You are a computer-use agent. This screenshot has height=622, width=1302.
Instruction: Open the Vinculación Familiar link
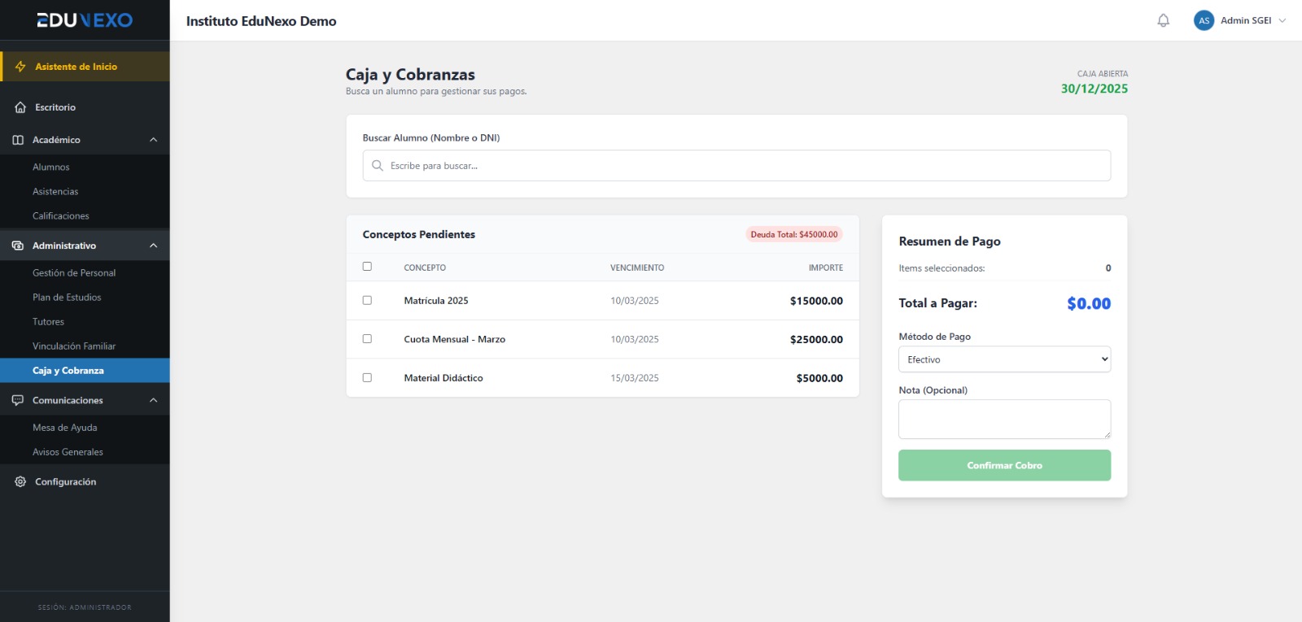pos(74,346)
